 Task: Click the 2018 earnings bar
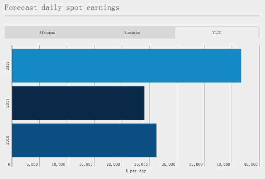[84, 140]
